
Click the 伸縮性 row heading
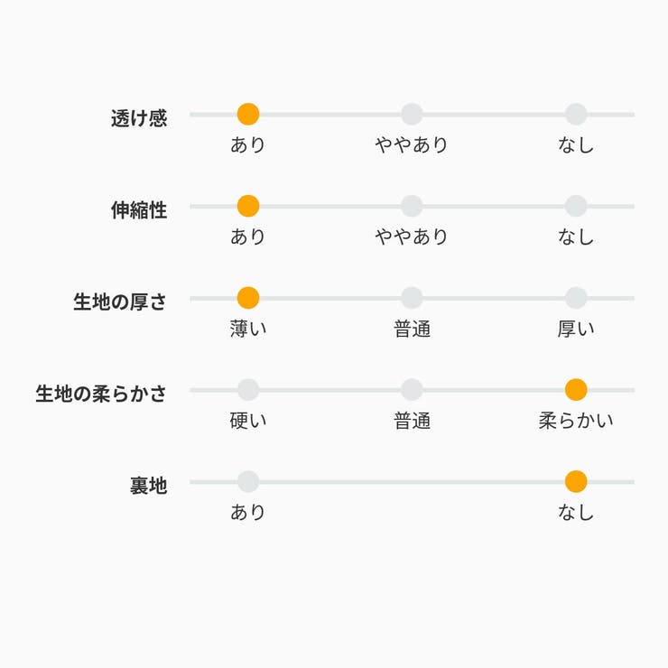pos(139,210)
